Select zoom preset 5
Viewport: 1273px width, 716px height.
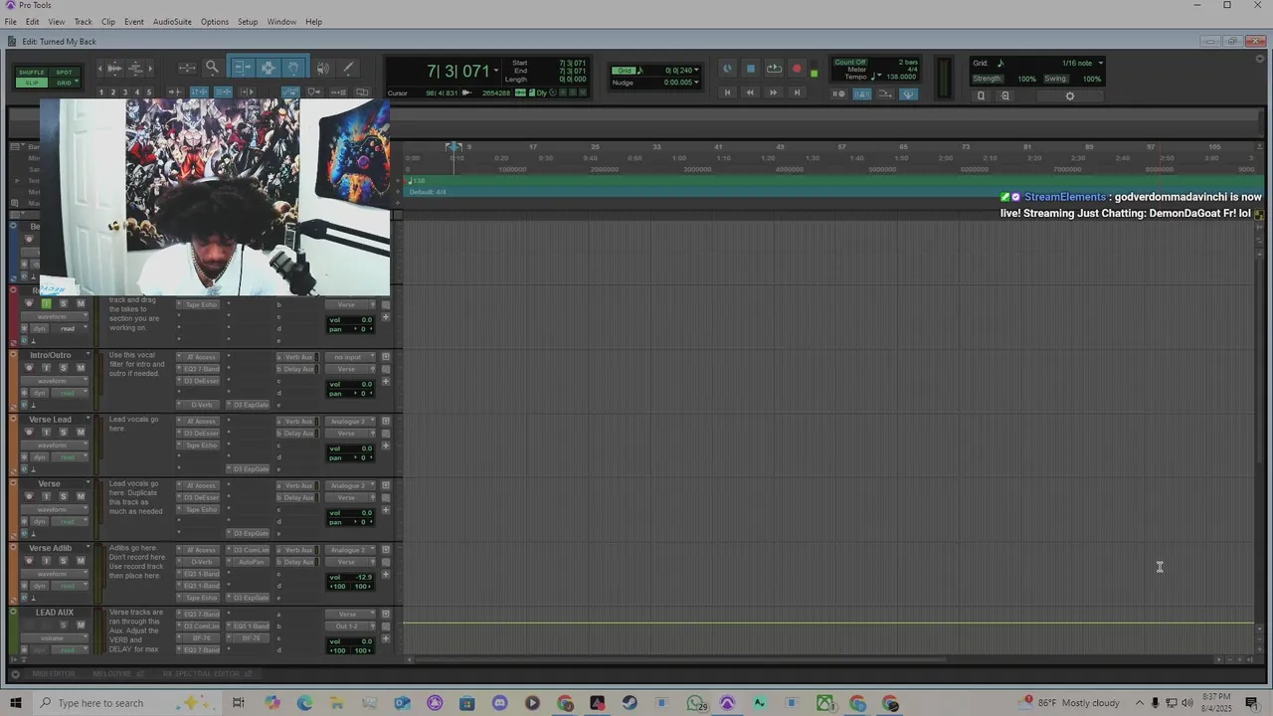(149, 92)
